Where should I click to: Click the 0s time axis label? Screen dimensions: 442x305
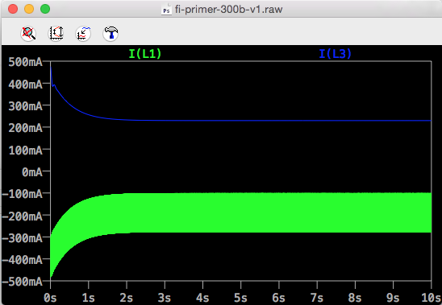51,298
